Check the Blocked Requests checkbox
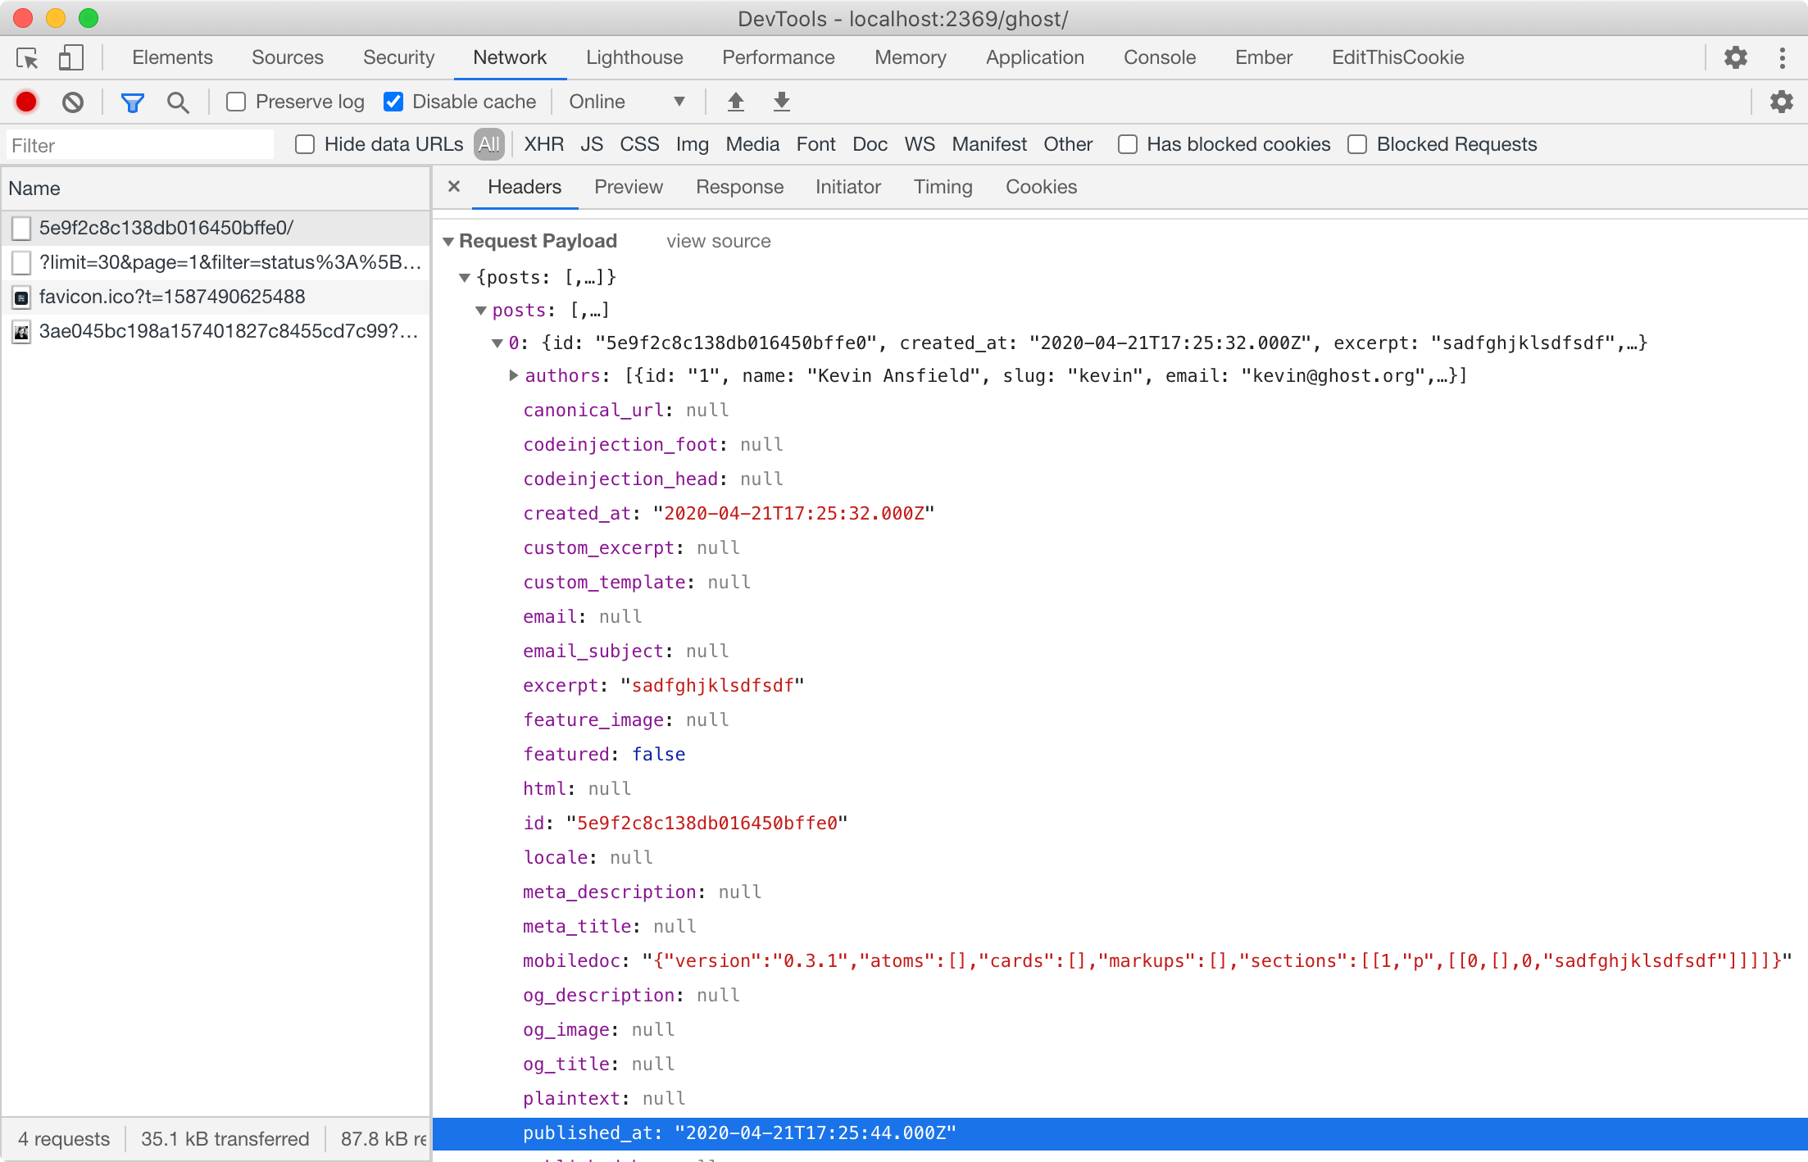 tap(1357, 144)
